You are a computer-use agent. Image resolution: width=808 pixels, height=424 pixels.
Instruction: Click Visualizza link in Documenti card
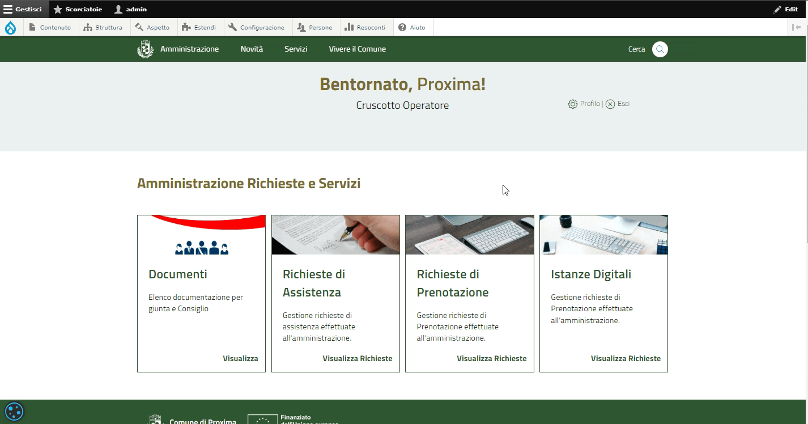[x=240, y=358]
